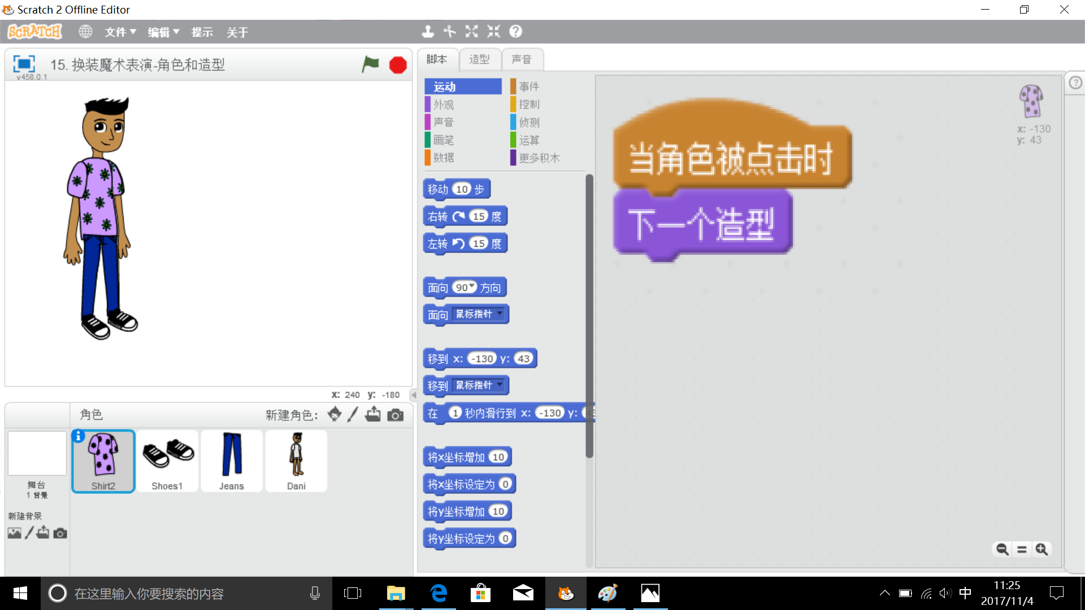Open the 文件 menu
1085x610 pixels.
(x=120, y=32)
